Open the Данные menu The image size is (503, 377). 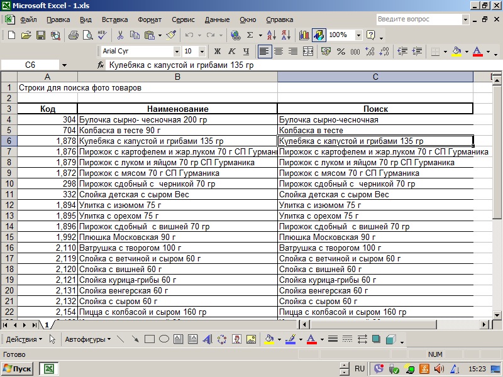click(217, 19)
